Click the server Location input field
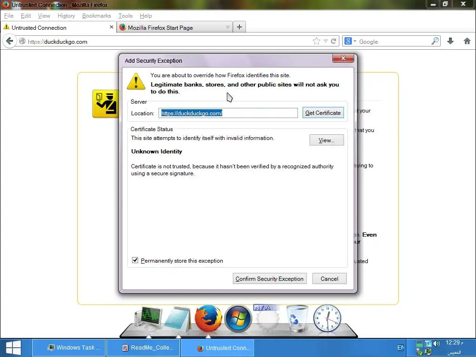 pyautogui.click(x=228, y=113)
